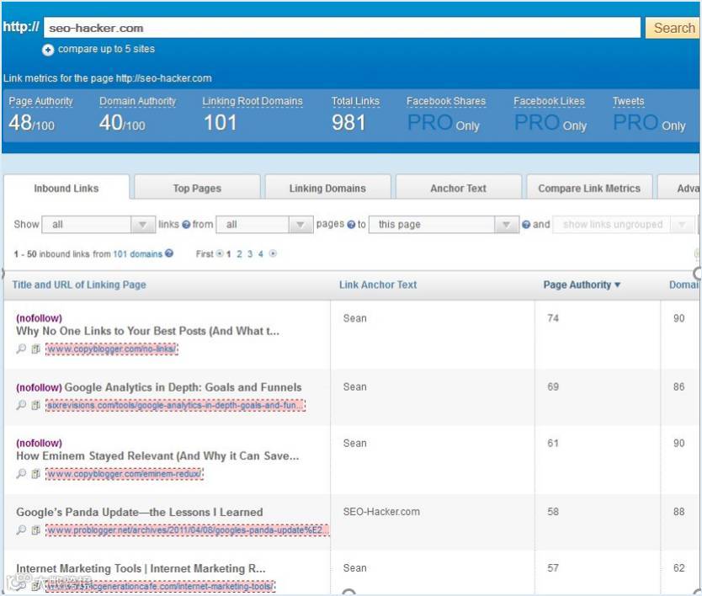Go to first page arrow icon in pagination

tap(220, 254)
